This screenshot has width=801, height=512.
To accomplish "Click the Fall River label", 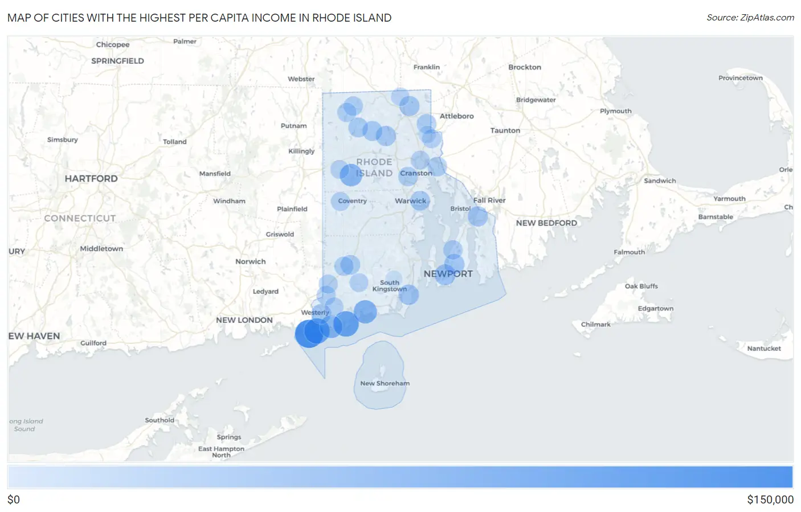I will [489, 200].
